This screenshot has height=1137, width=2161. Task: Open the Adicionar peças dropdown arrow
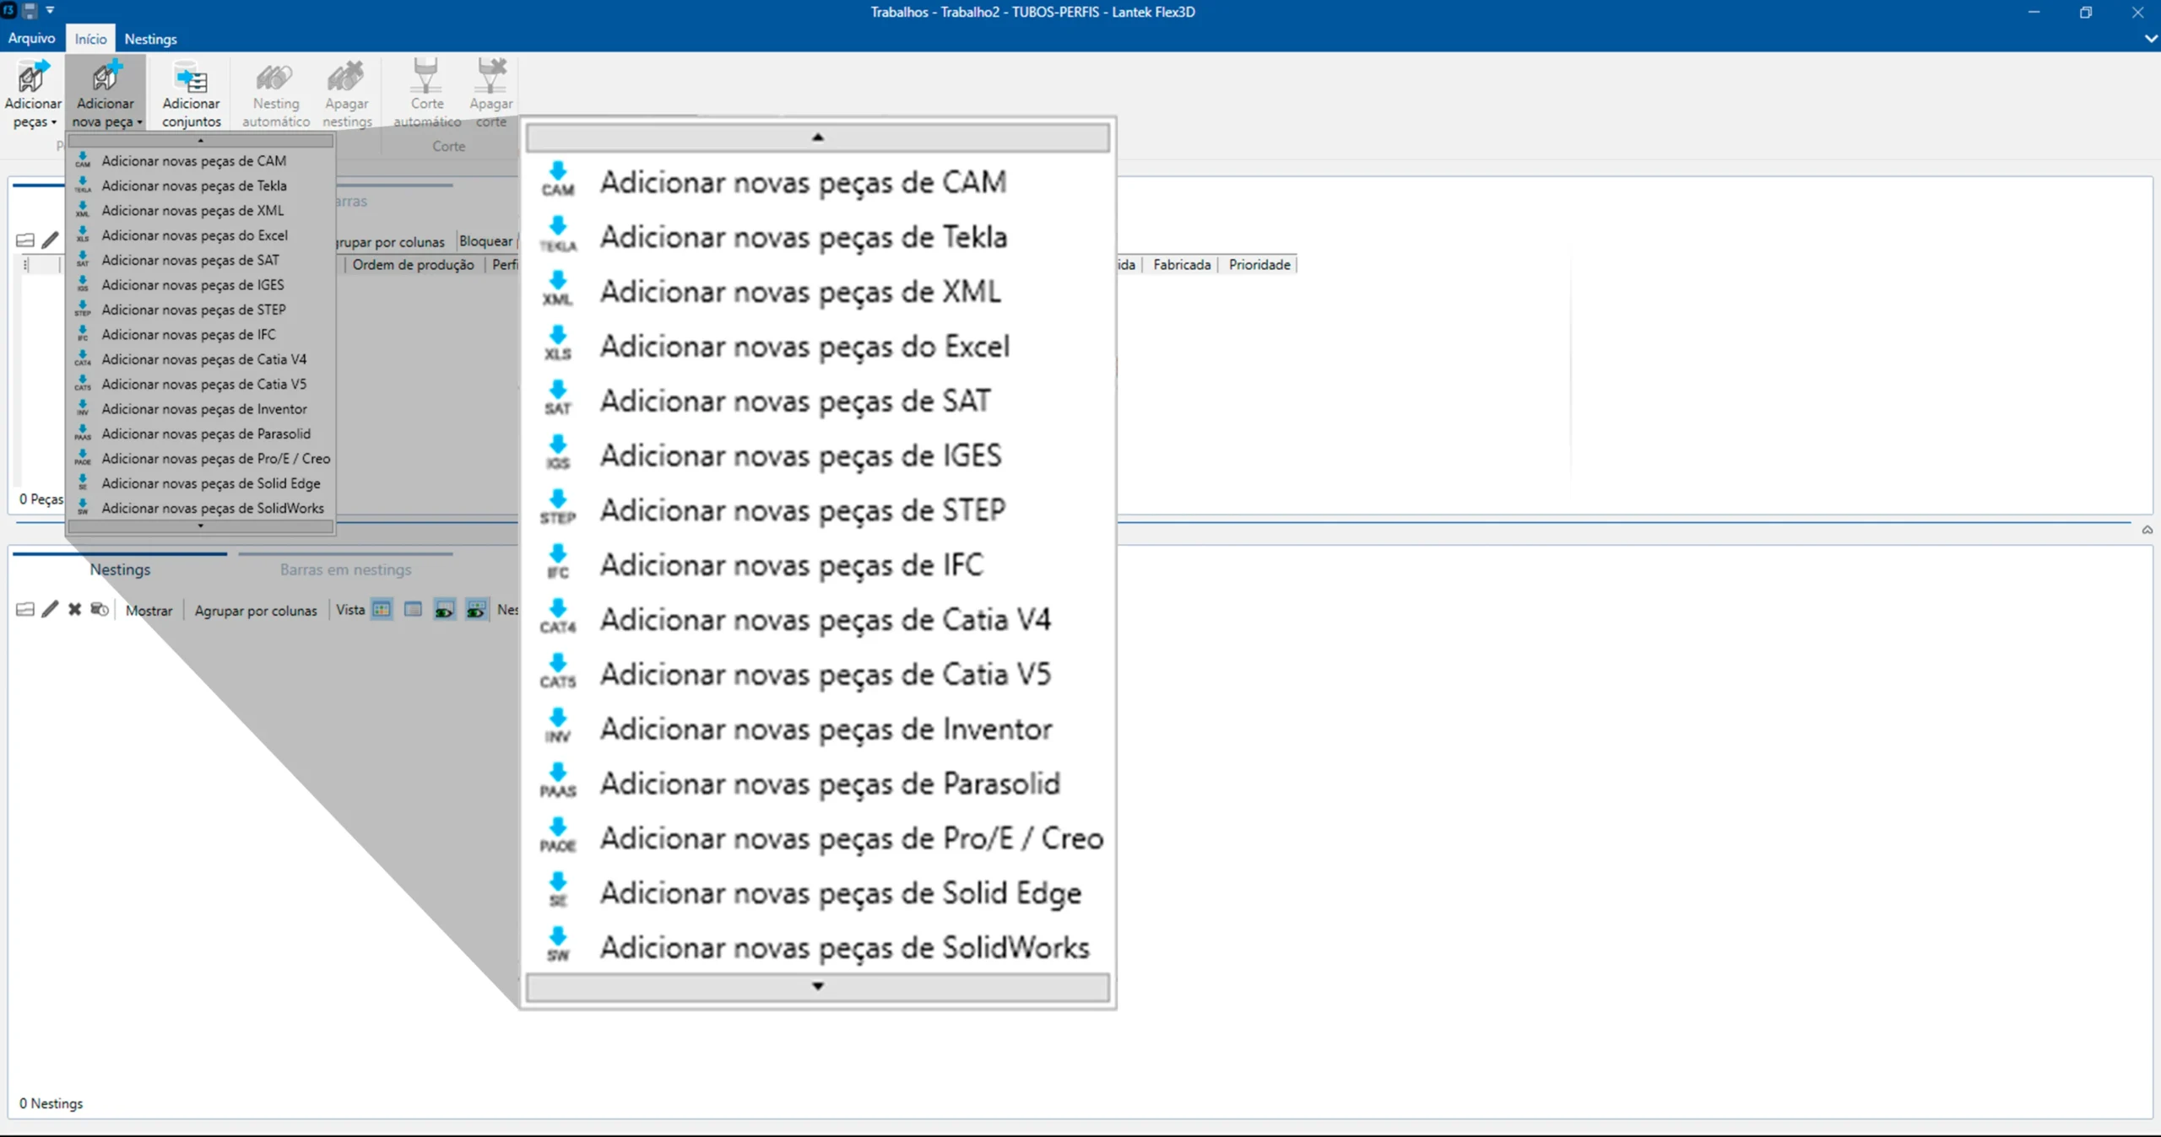pyautogui.click(x=53, y=123)
